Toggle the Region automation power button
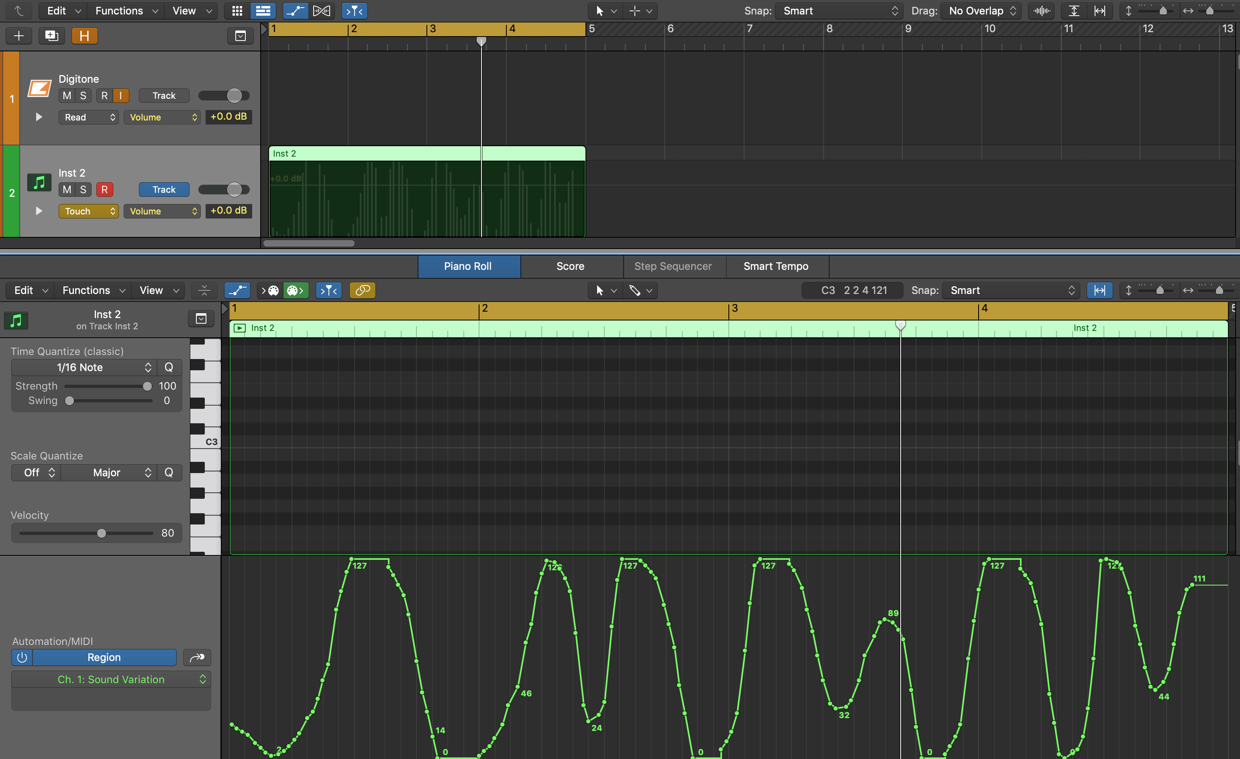The width and height of the screenshot is (1240, 759). click(x=22, y=657)
